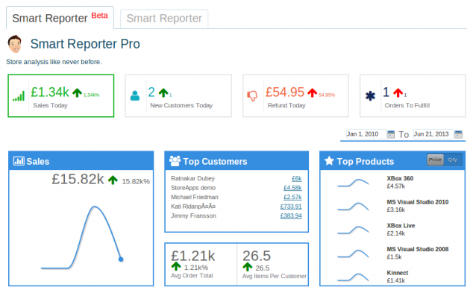
Task: Click the MS Visual Studio 2010 product name
Action: [x=418, y=202]
